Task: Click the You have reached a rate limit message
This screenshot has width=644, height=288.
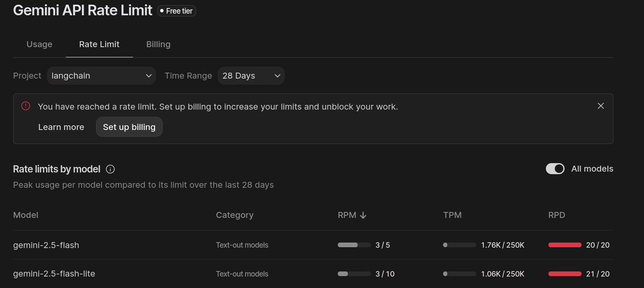Action: tap(218, 107)
